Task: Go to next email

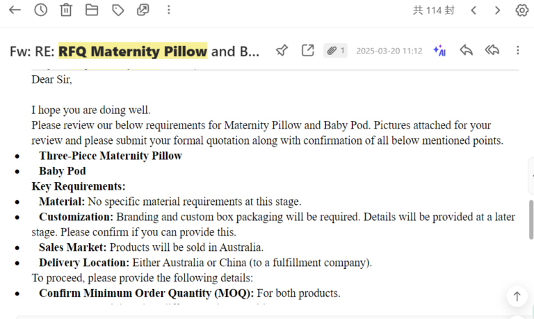Action: point(497,10)
